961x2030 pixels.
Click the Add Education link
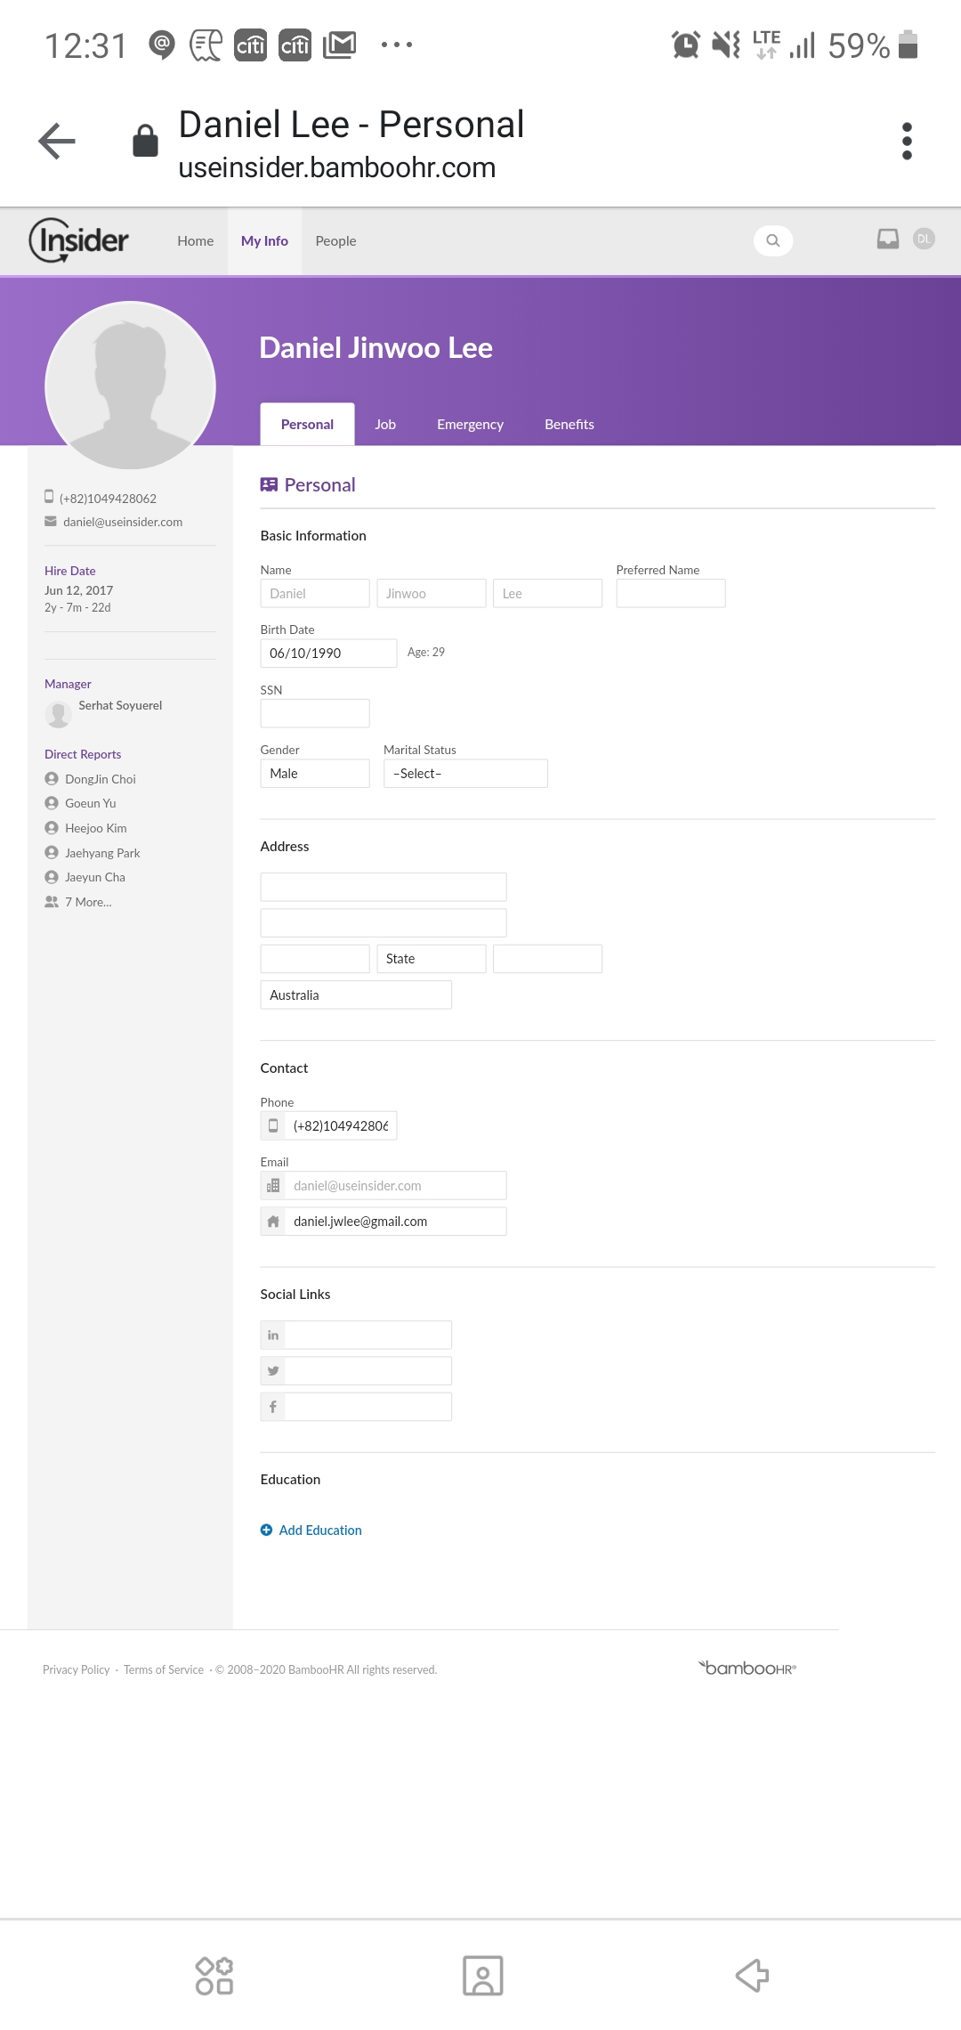[x=320, y=1530]
